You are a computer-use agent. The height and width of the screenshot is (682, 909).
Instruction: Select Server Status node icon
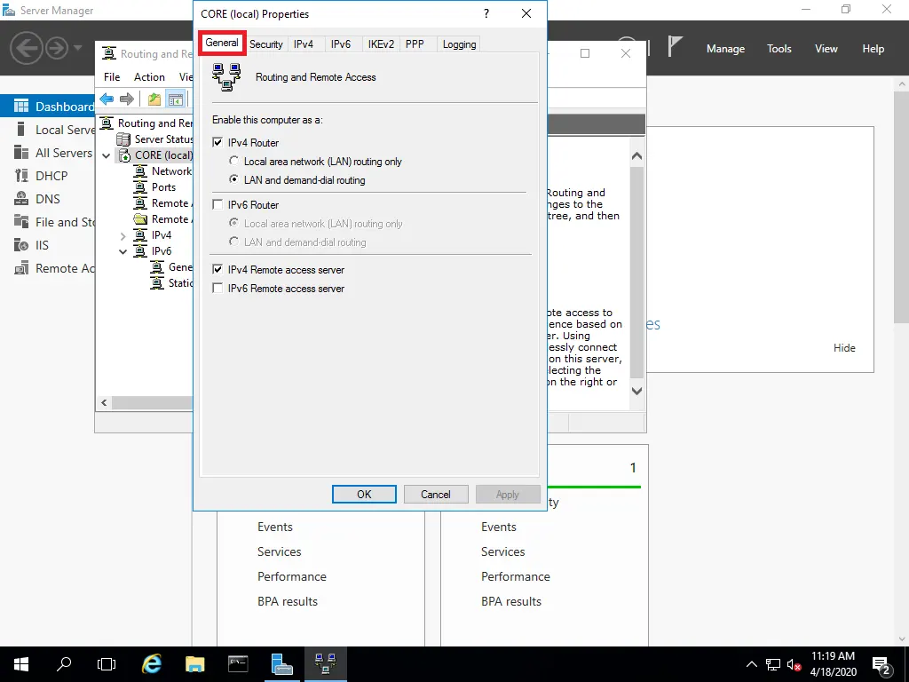click(123, 139)
